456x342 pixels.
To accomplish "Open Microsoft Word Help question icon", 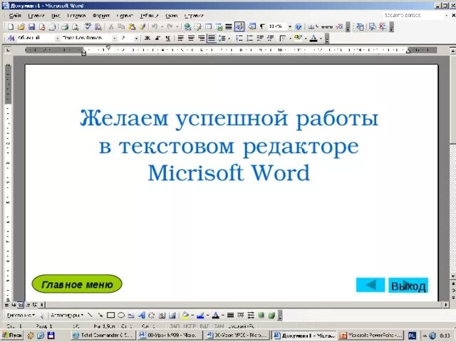I will [298, 27].
